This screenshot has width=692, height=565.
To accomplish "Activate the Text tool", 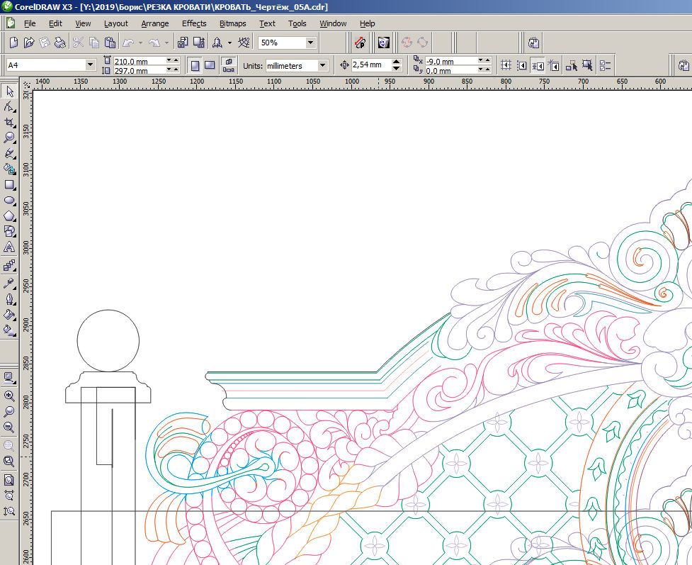I will pos(9,247).
